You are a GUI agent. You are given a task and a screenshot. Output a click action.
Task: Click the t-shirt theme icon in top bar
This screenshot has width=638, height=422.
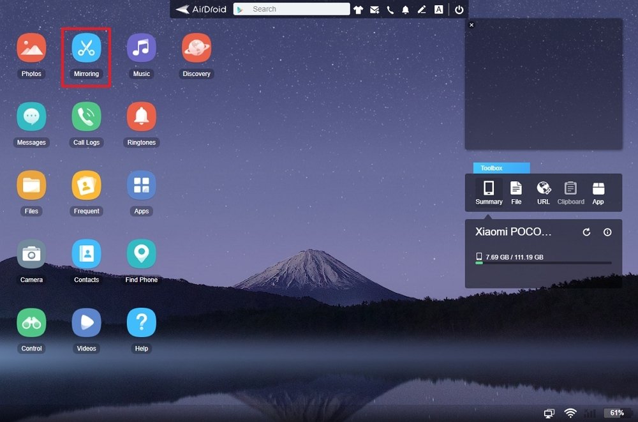click(358, 10)
